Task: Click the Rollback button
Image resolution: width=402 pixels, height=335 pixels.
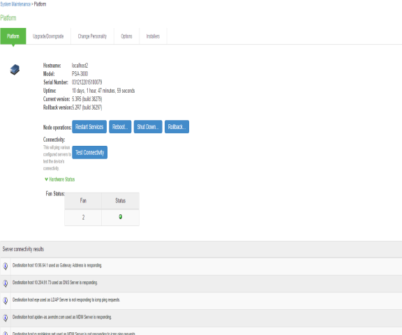Action: 177,127
